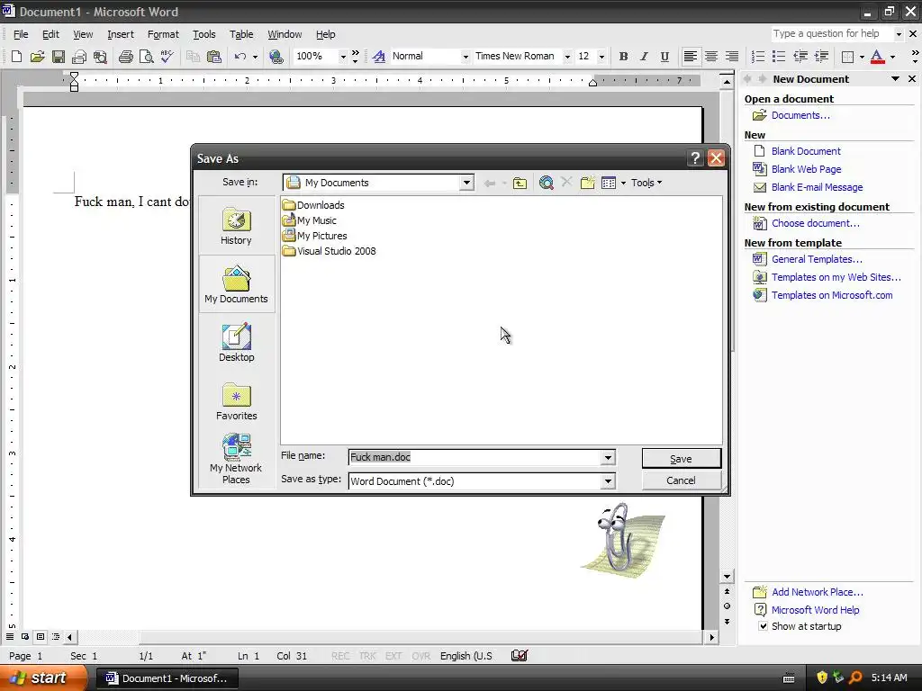Select the Visual Studio 2008 folder
Screen dimensions: 922x691
329,251
